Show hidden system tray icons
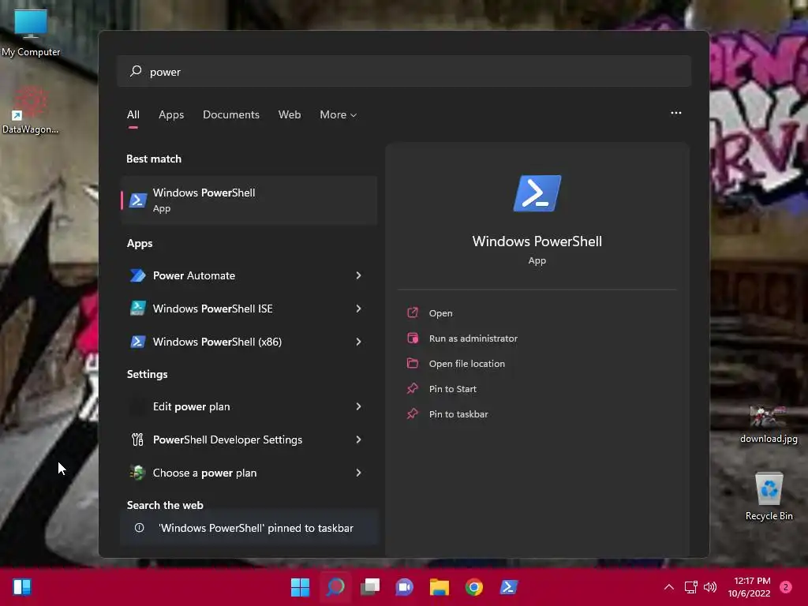 click(669, 587)
